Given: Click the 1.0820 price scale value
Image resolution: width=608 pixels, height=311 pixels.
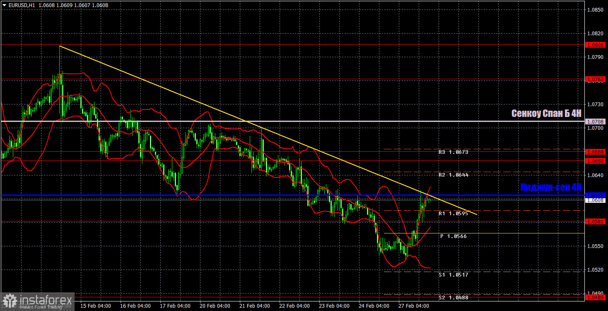Looking at the screenshot, I should [596, 33].
